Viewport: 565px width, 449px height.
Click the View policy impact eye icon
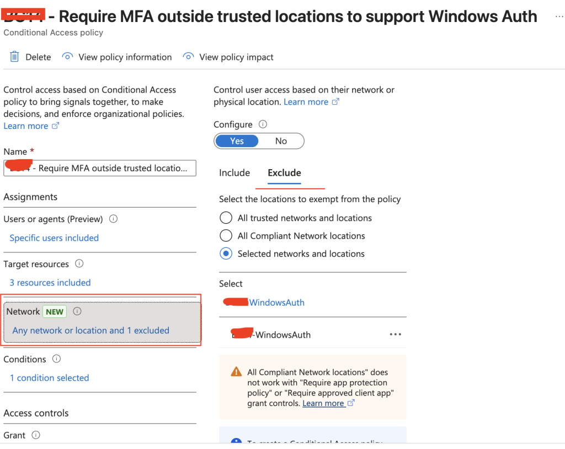pyautogui.click(x=188, y=57)
